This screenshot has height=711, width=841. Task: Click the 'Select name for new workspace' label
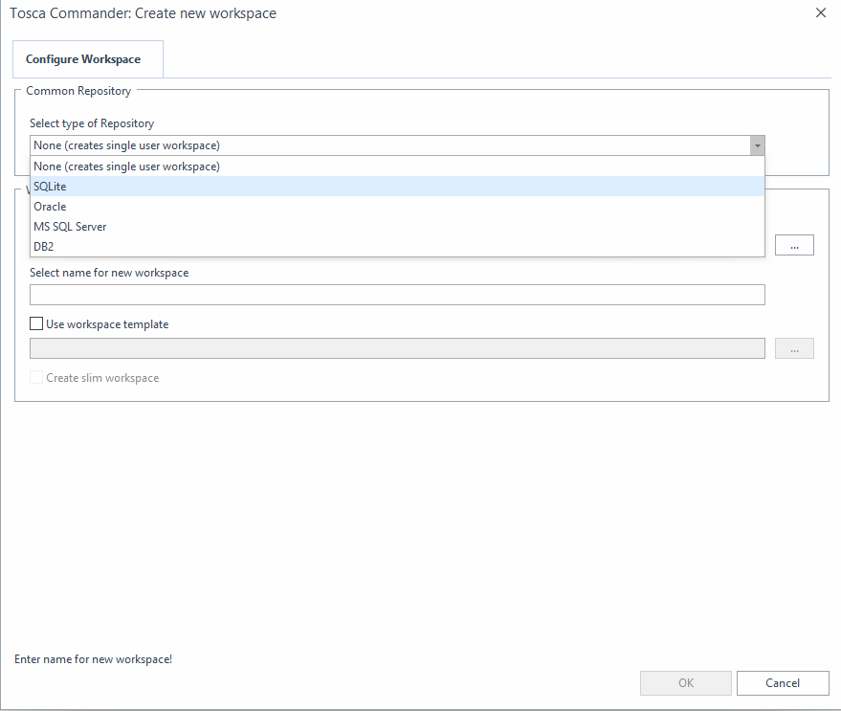pos(109,273)
